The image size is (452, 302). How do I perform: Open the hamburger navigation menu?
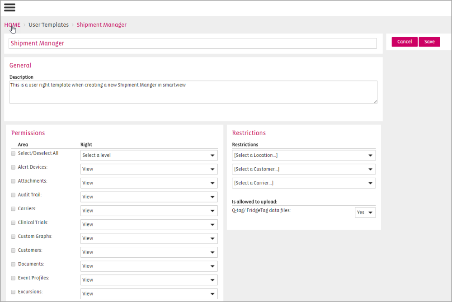coord(9,7)
